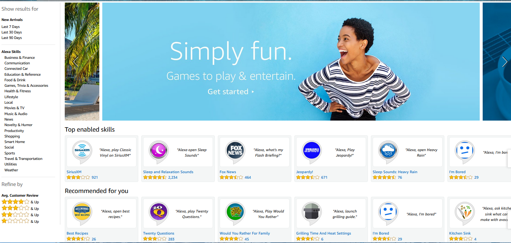Open the Hellmann's Best Recipes icon

pyautogui.click(x=82, y=214)
